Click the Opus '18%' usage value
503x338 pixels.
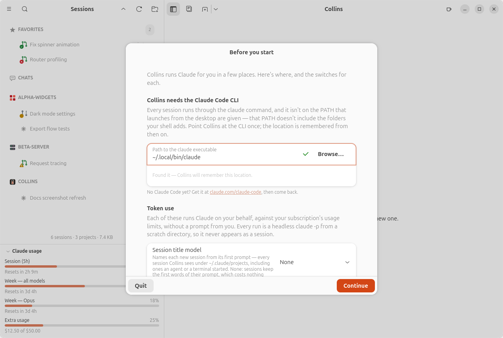[x=154, y=301]
